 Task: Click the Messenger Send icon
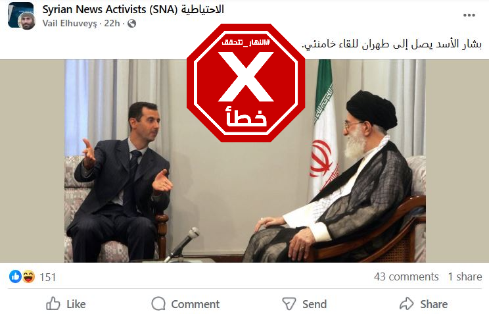tap(289, 303)
